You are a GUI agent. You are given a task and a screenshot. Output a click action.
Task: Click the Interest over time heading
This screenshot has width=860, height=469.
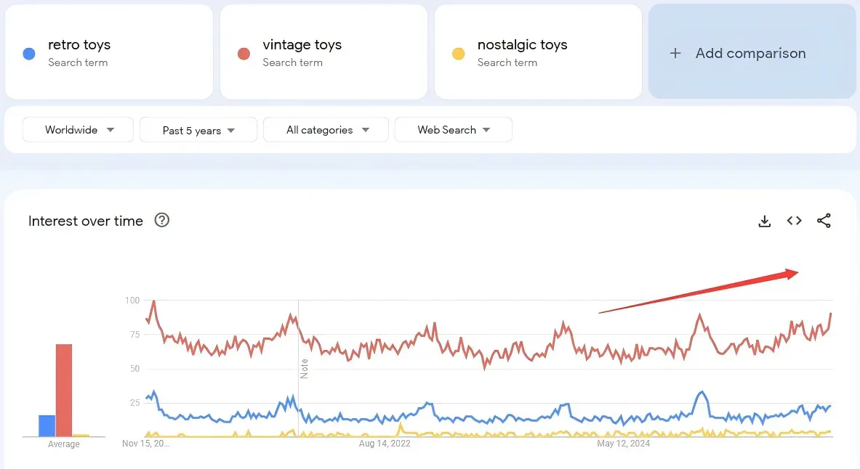coord(86,221)
